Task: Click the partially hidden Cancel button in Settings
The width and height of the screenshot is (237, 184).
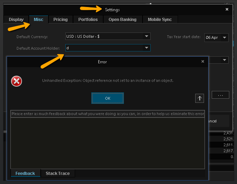Action: (x=219, y=121)
